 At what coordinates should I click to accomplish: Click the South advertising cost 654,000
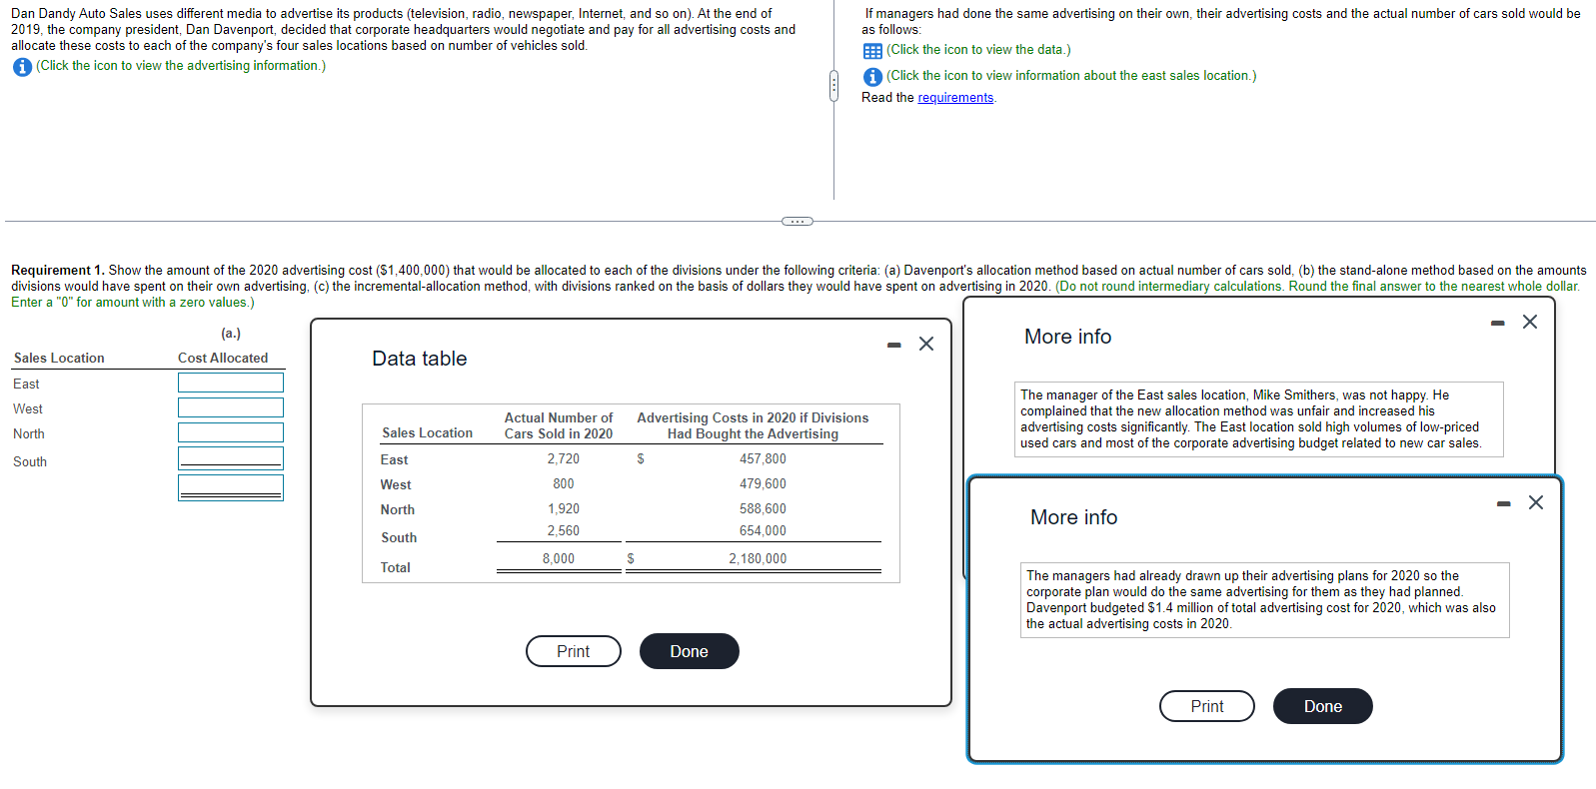tap(763, 531)
